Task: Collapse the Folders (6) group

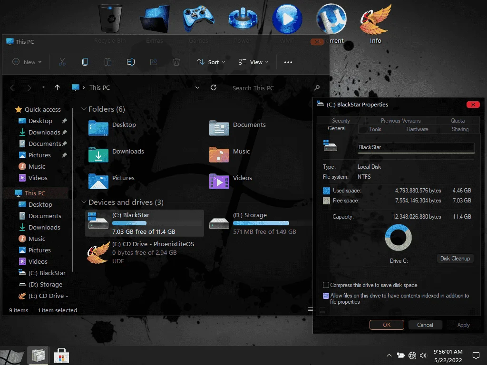Action: pyautogui.click(x=83, y=109)
